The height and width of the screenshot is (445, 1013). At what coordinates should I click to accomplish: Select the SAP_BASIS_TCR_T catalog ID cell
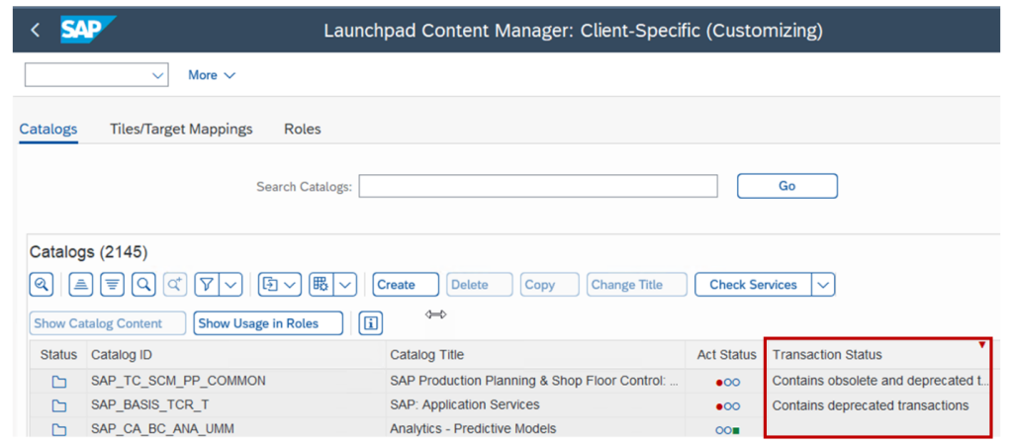(x=236, y=405)
